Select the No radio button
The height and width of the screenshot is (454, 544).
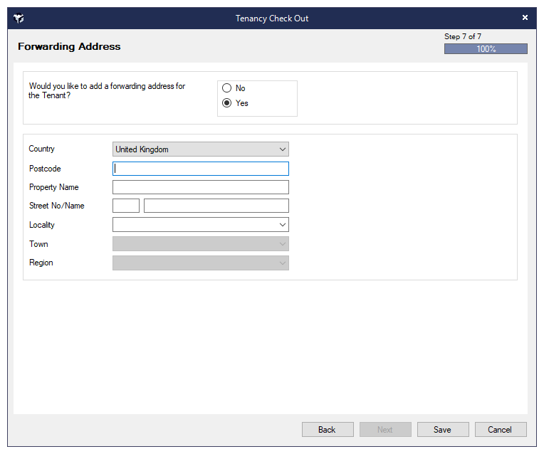227,88
